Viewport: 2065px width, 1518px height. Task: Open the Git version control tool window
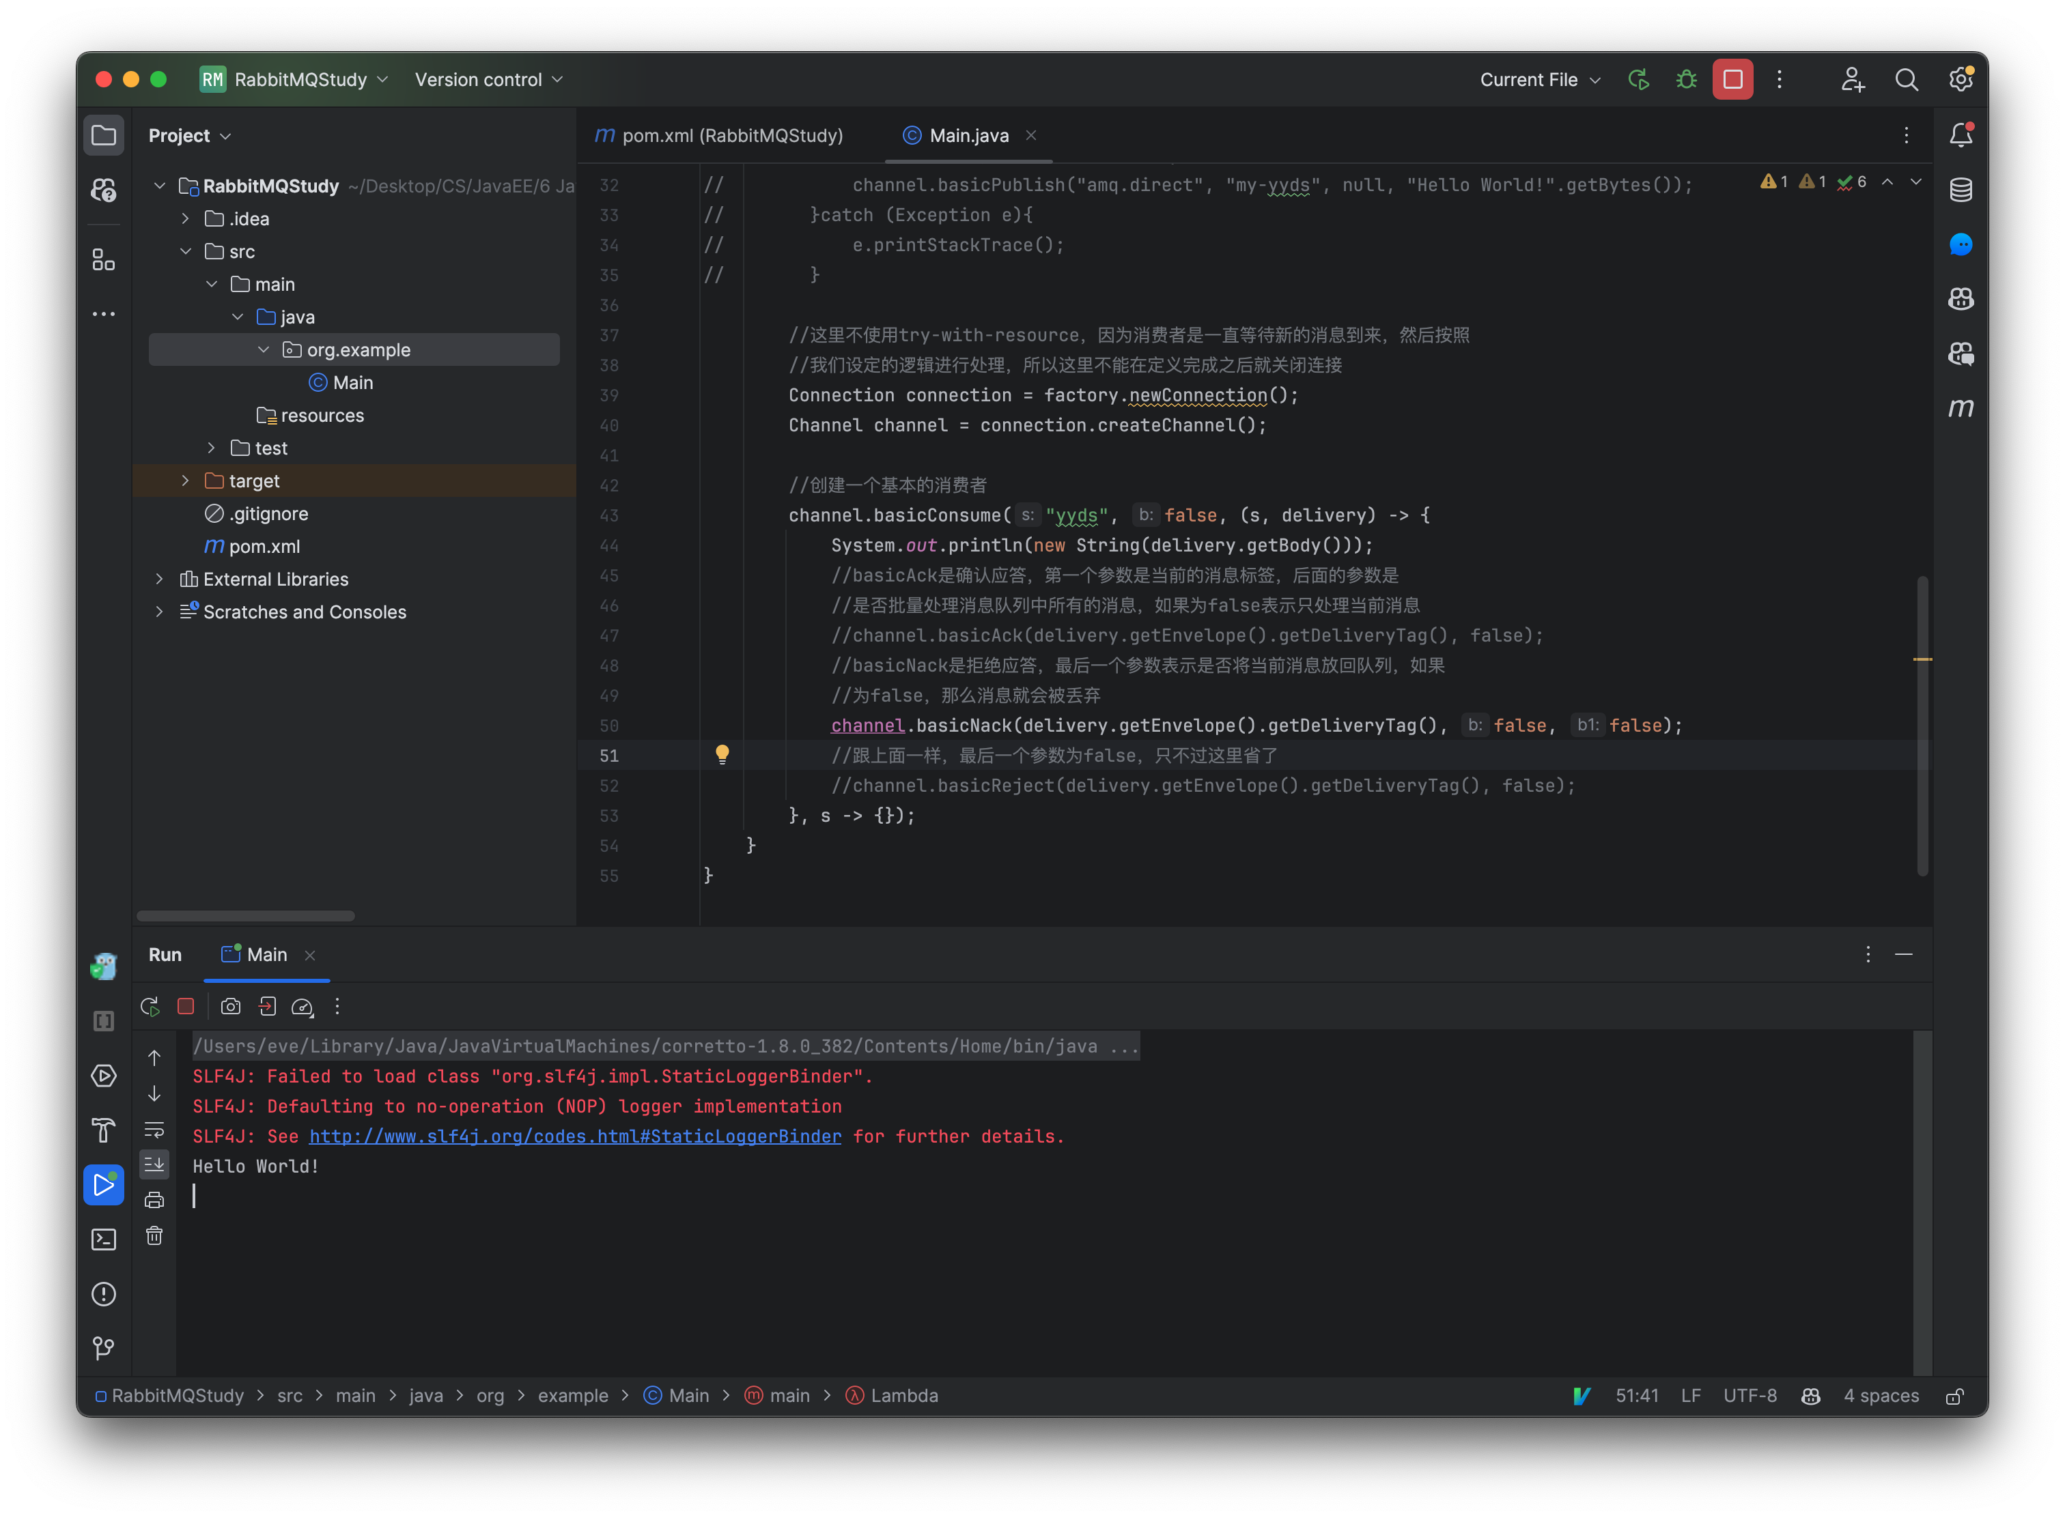[x=104, y=1348]
